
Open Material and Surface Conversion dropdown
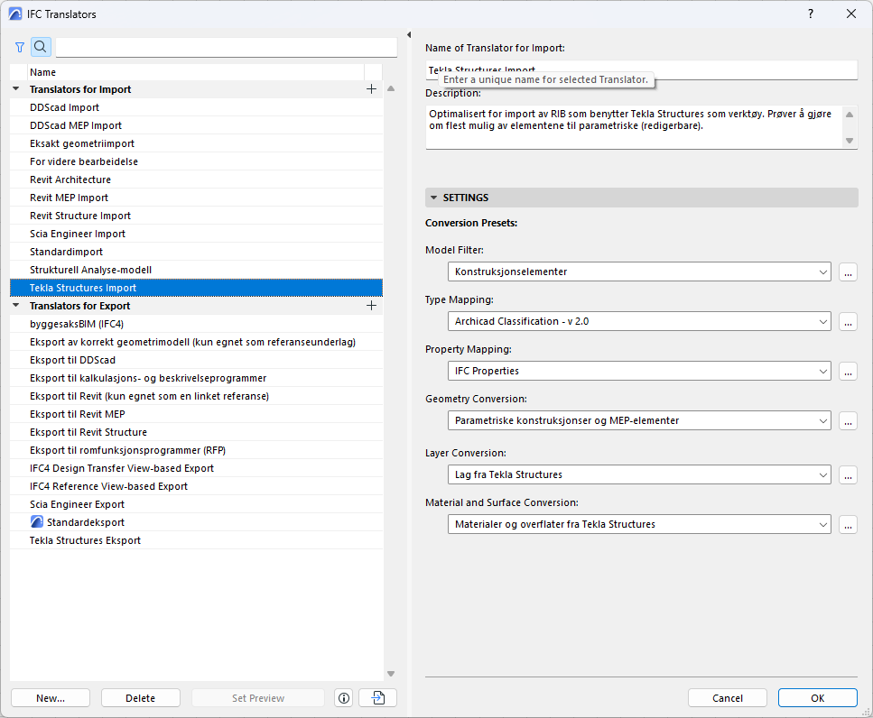tap(639, 524)
